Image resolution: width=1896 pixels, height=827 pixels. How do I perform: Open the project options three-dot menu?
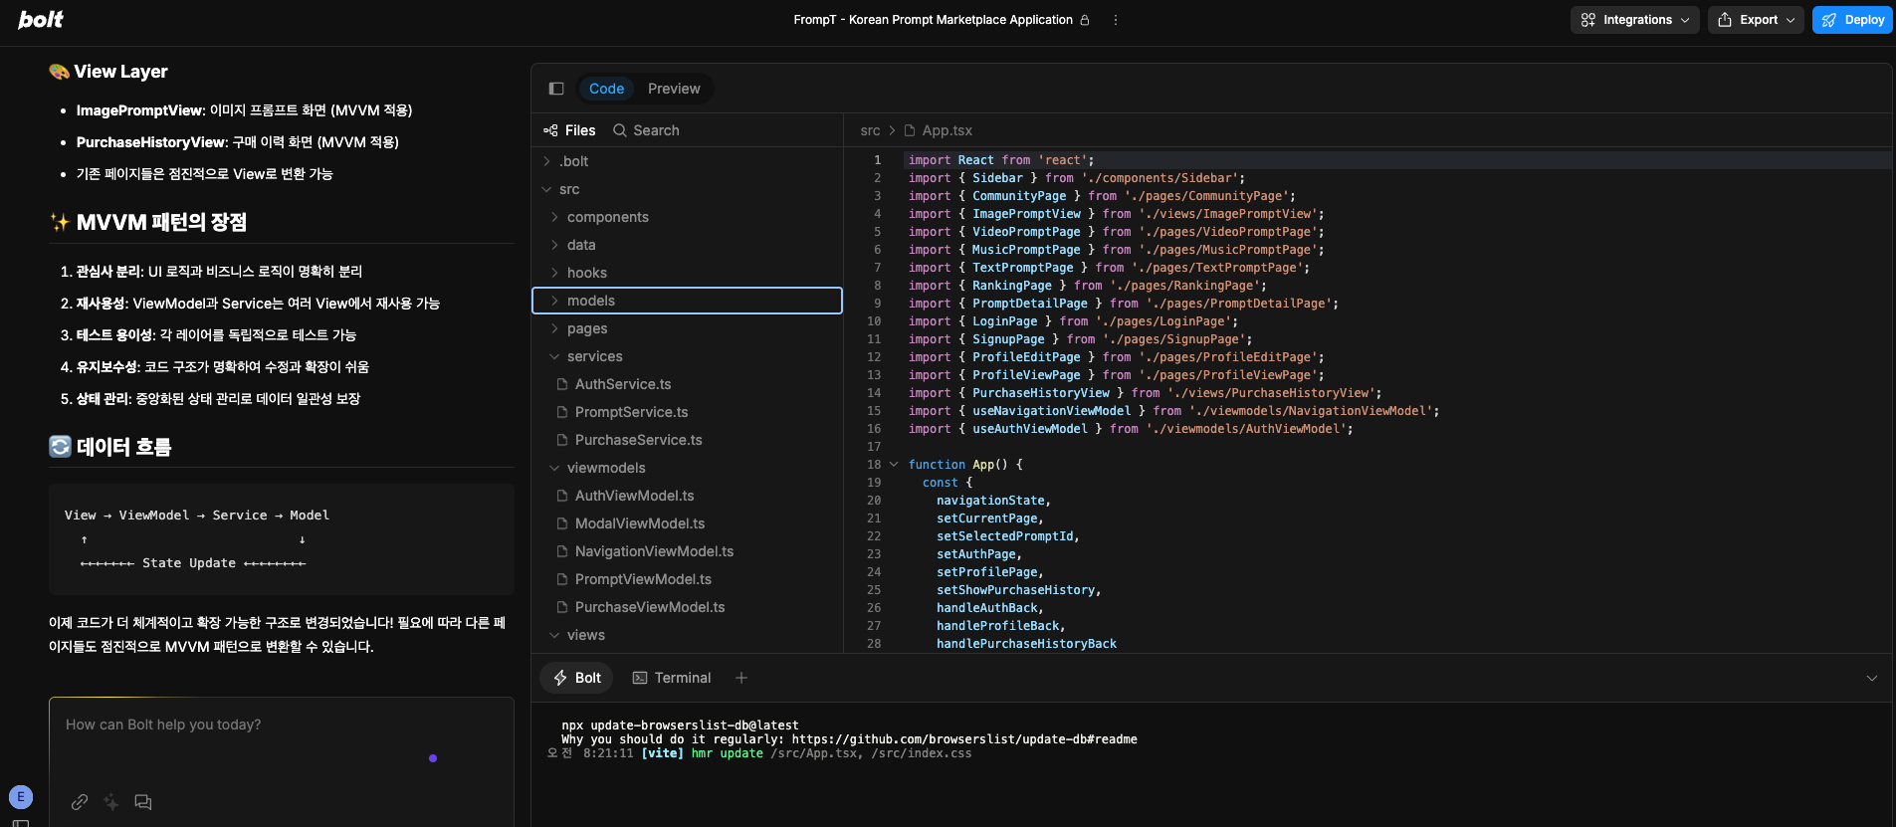(x=1115, y=20)
